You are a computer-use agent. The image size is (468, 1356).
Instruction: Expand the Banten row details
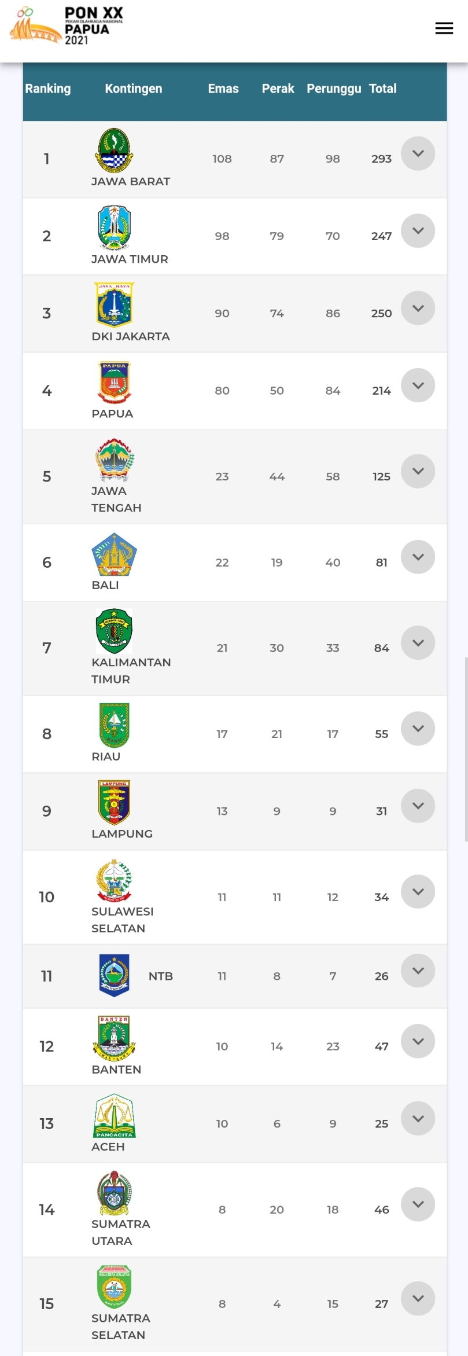418,1041
